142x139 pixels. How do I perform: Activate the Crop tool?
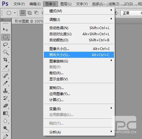point(5,60)
